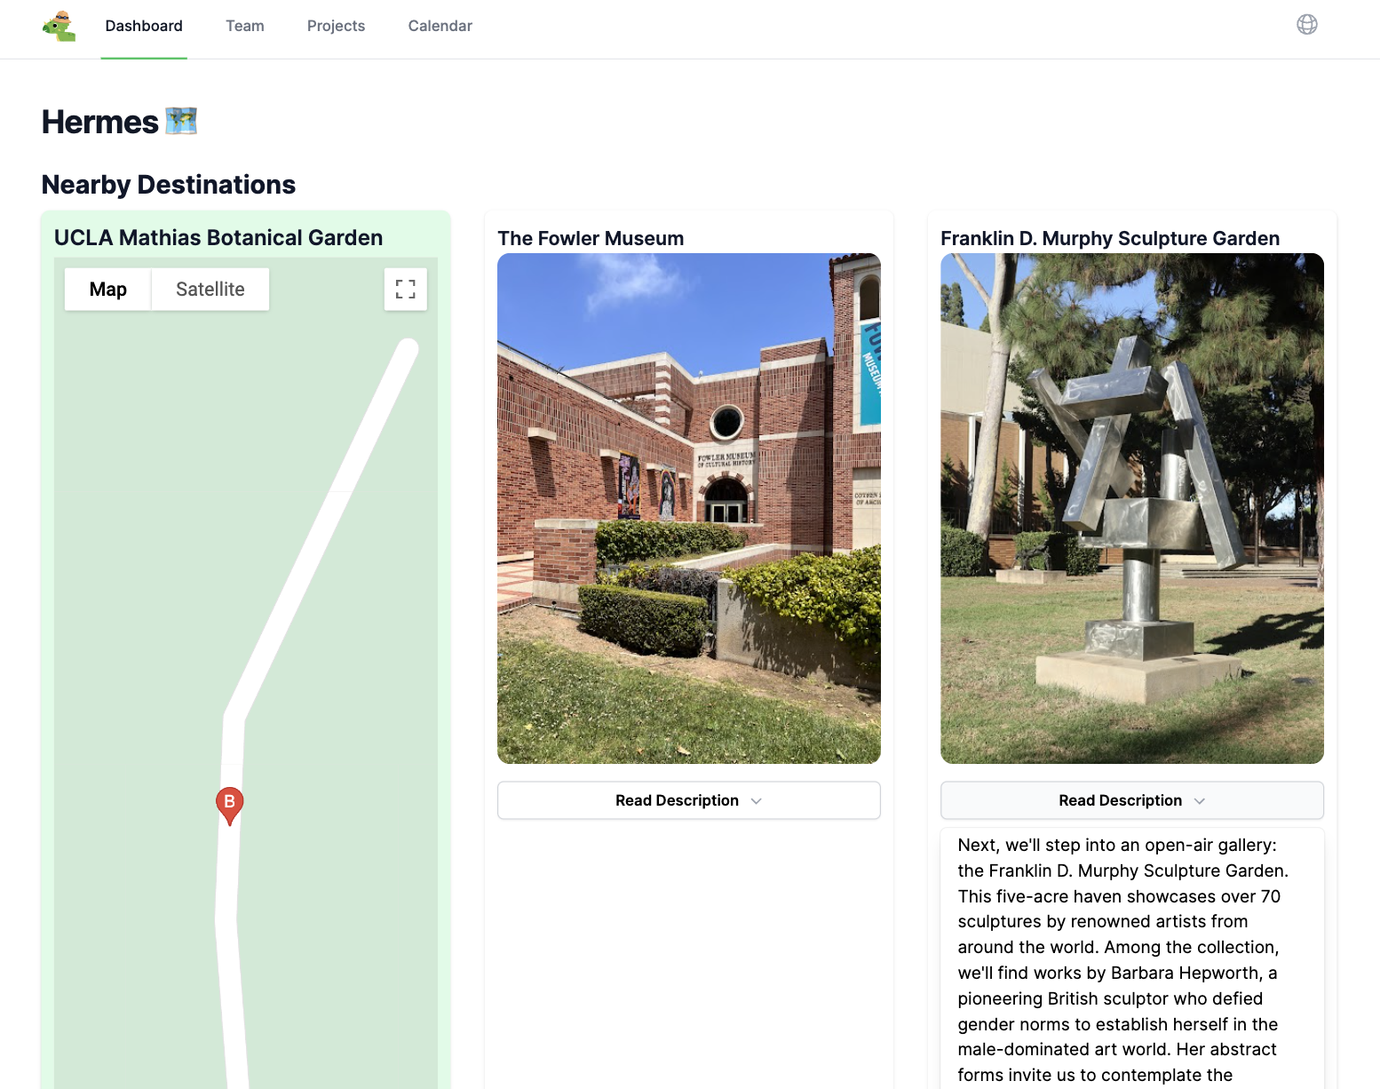Click the chevron in Fowler Museum description button
Image resolution: width=1380 pixels, height=1089 pixels.
[x=757, y=801]
